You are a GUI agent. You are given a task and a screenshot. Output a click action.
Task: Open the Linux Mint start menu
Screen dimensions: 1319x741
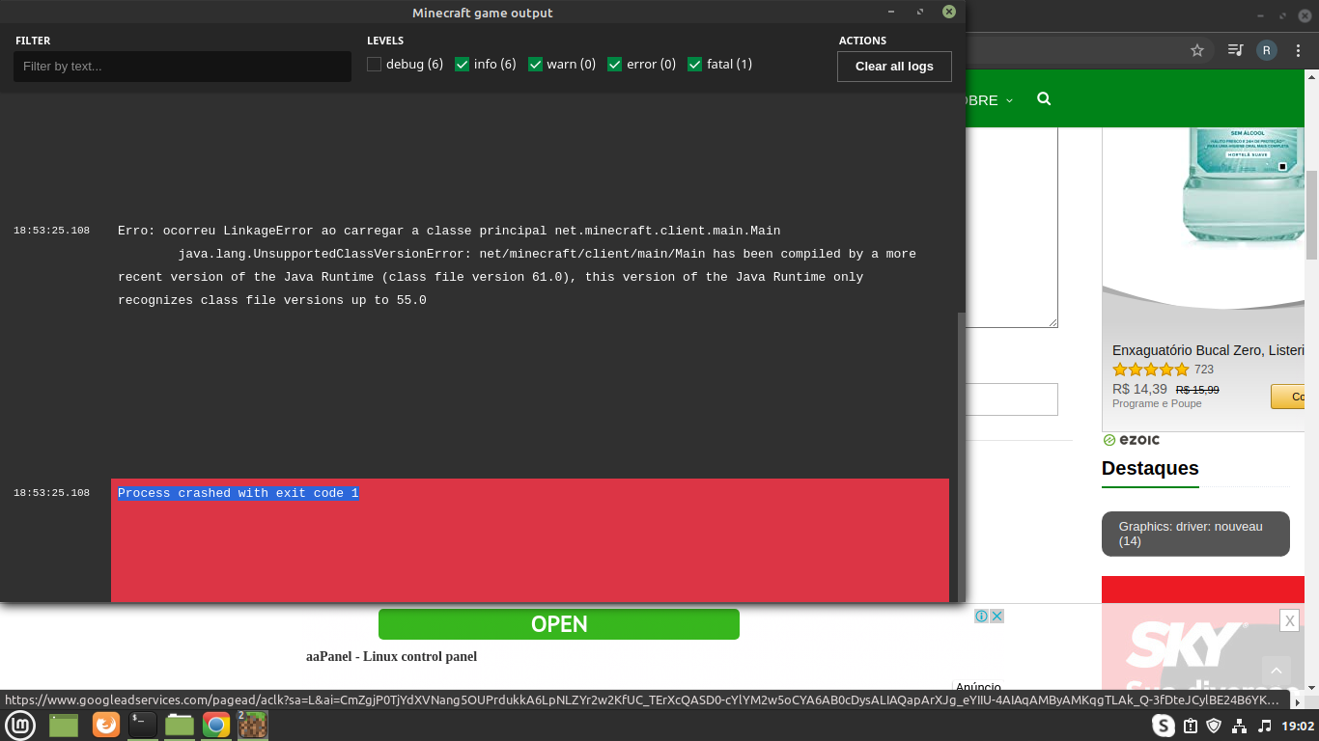[x=20, y=726]
